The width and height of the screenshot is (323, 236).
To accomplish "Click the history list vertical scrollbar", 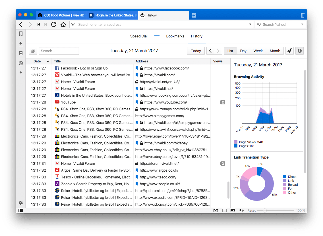I will [228, 190].
